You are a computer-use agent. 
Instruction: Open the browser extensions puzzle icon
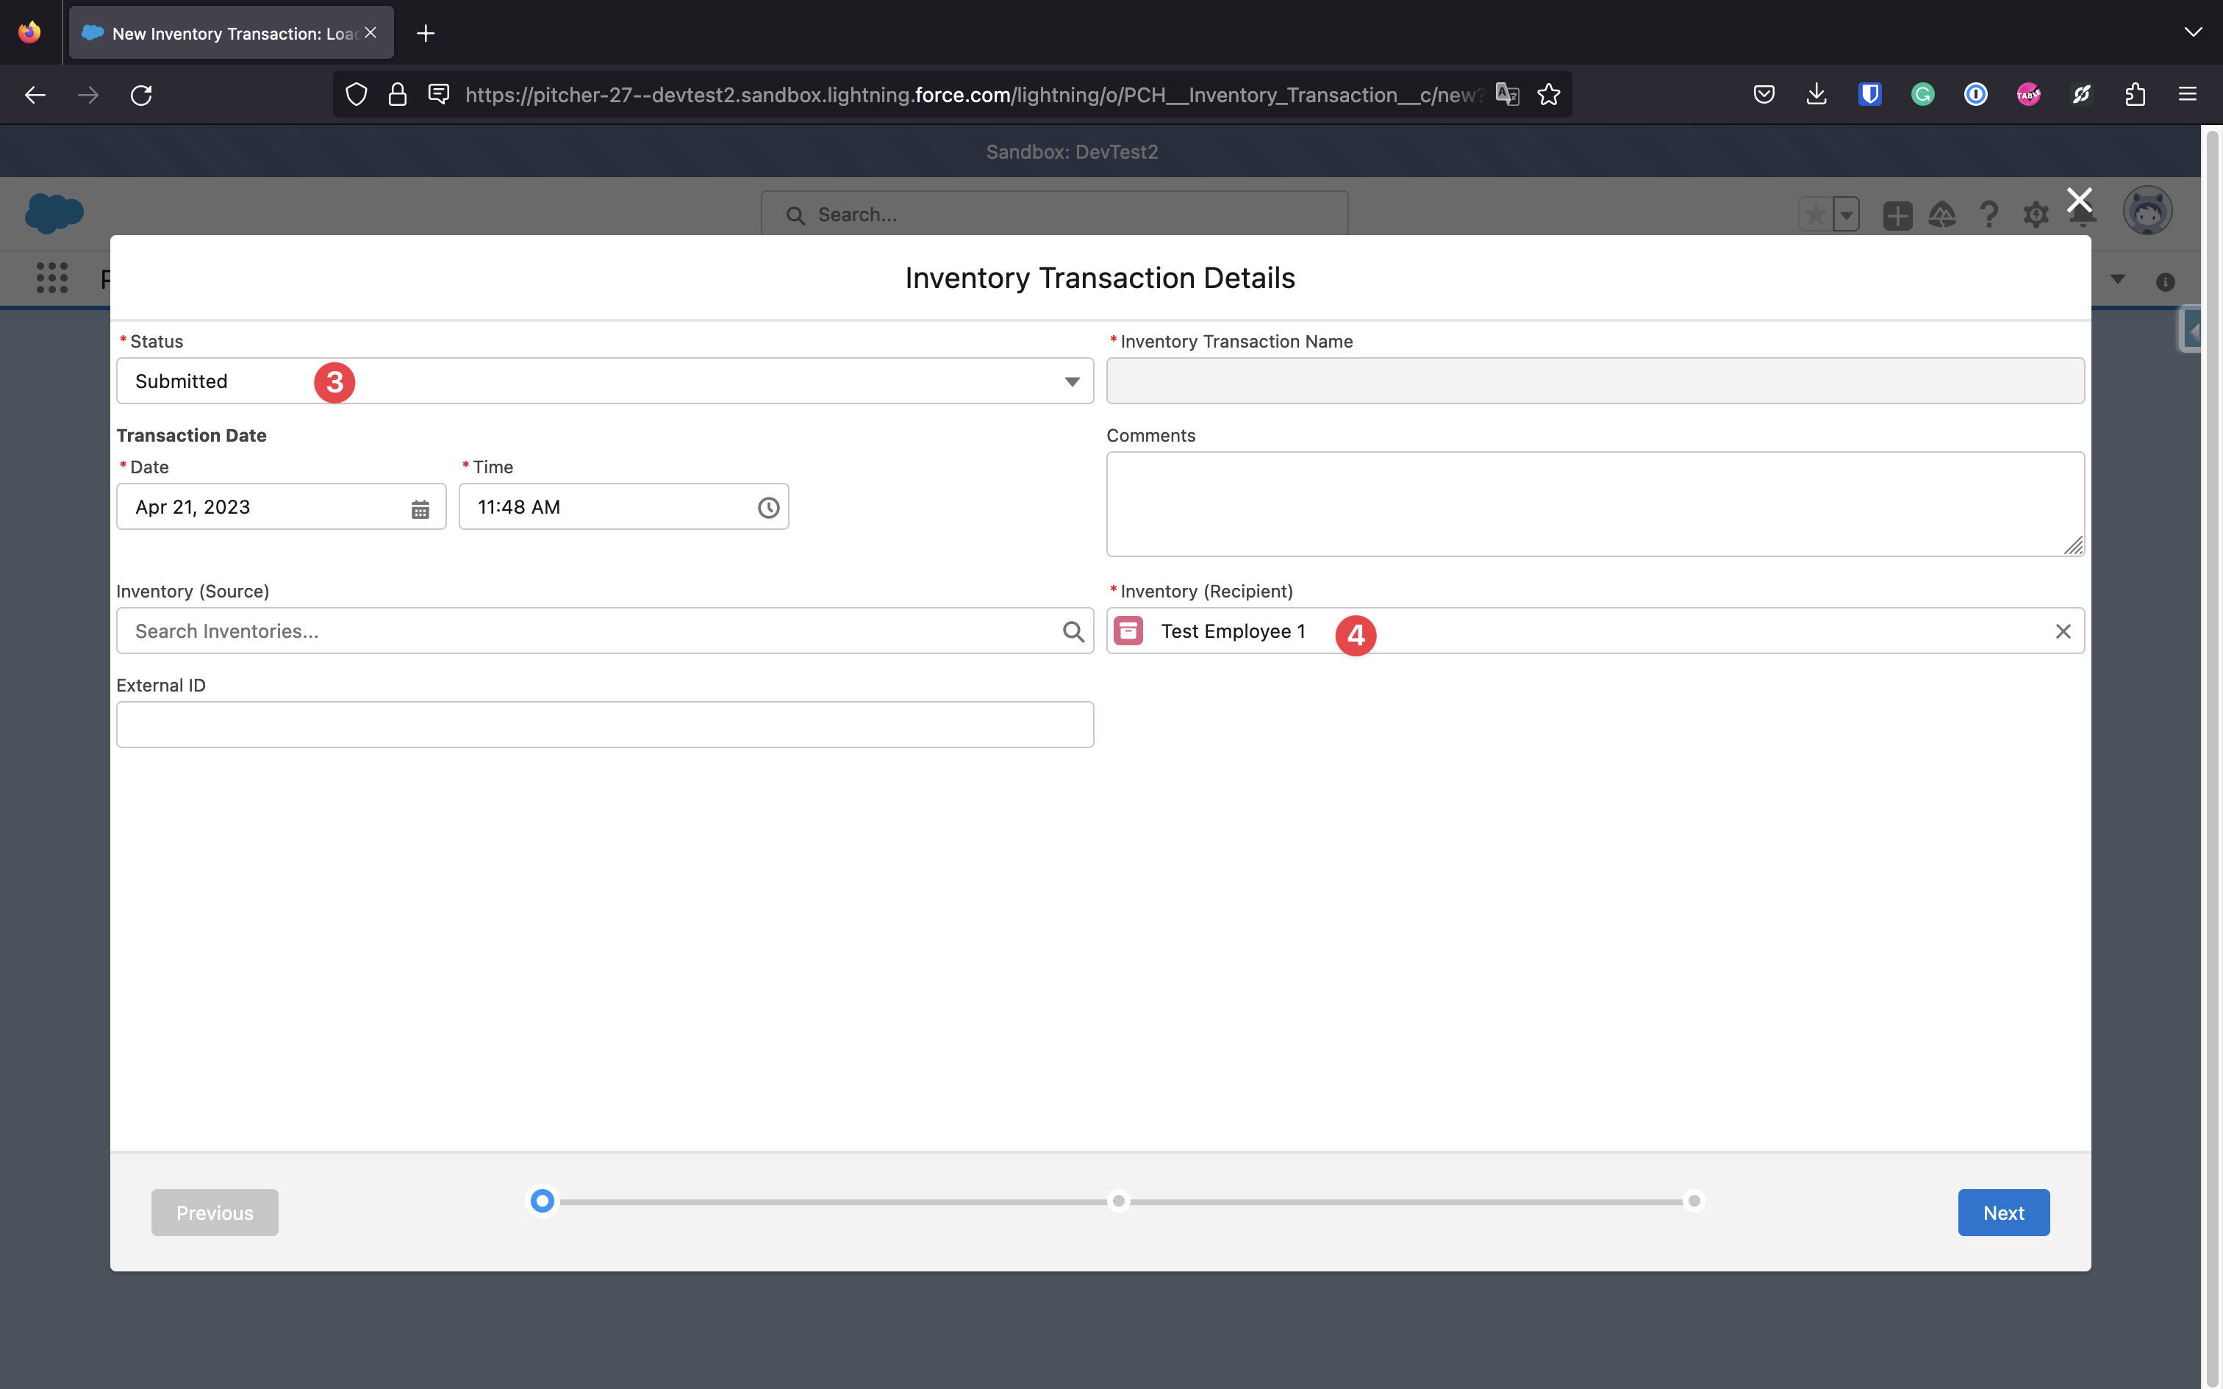pyautogui.click(x=2135, y=95)
